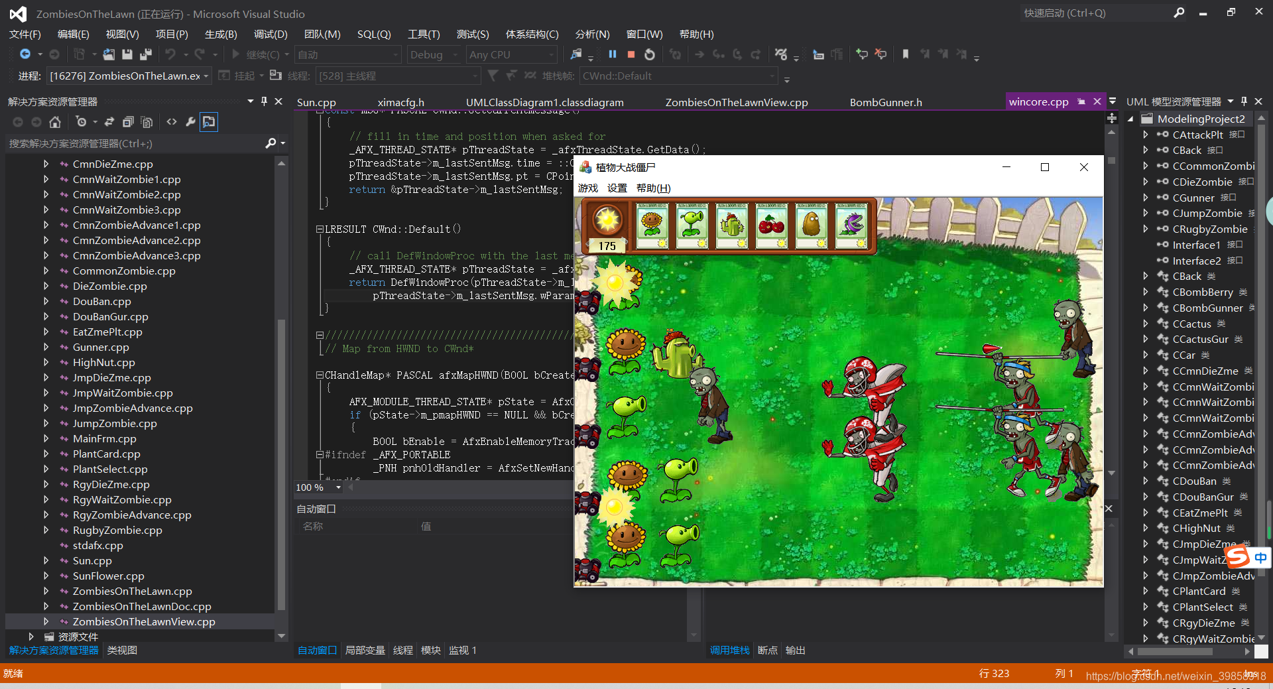Image resolution: width=1273 pixels, height=689 pixels.
Task: Click Solution Explorer vertical scrollbar thumb
Action: [x=281, y=464]
